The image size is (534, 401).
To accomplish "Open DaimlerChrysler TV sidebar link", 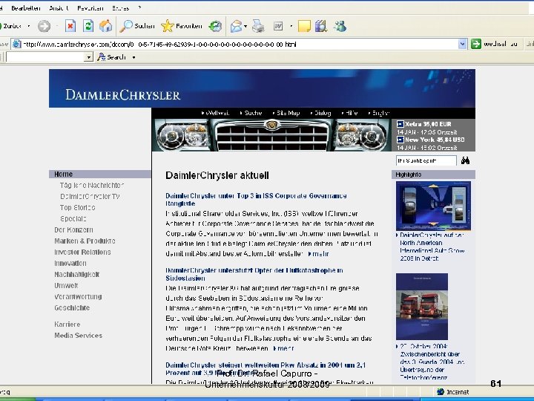I will (x=90, y=197).
